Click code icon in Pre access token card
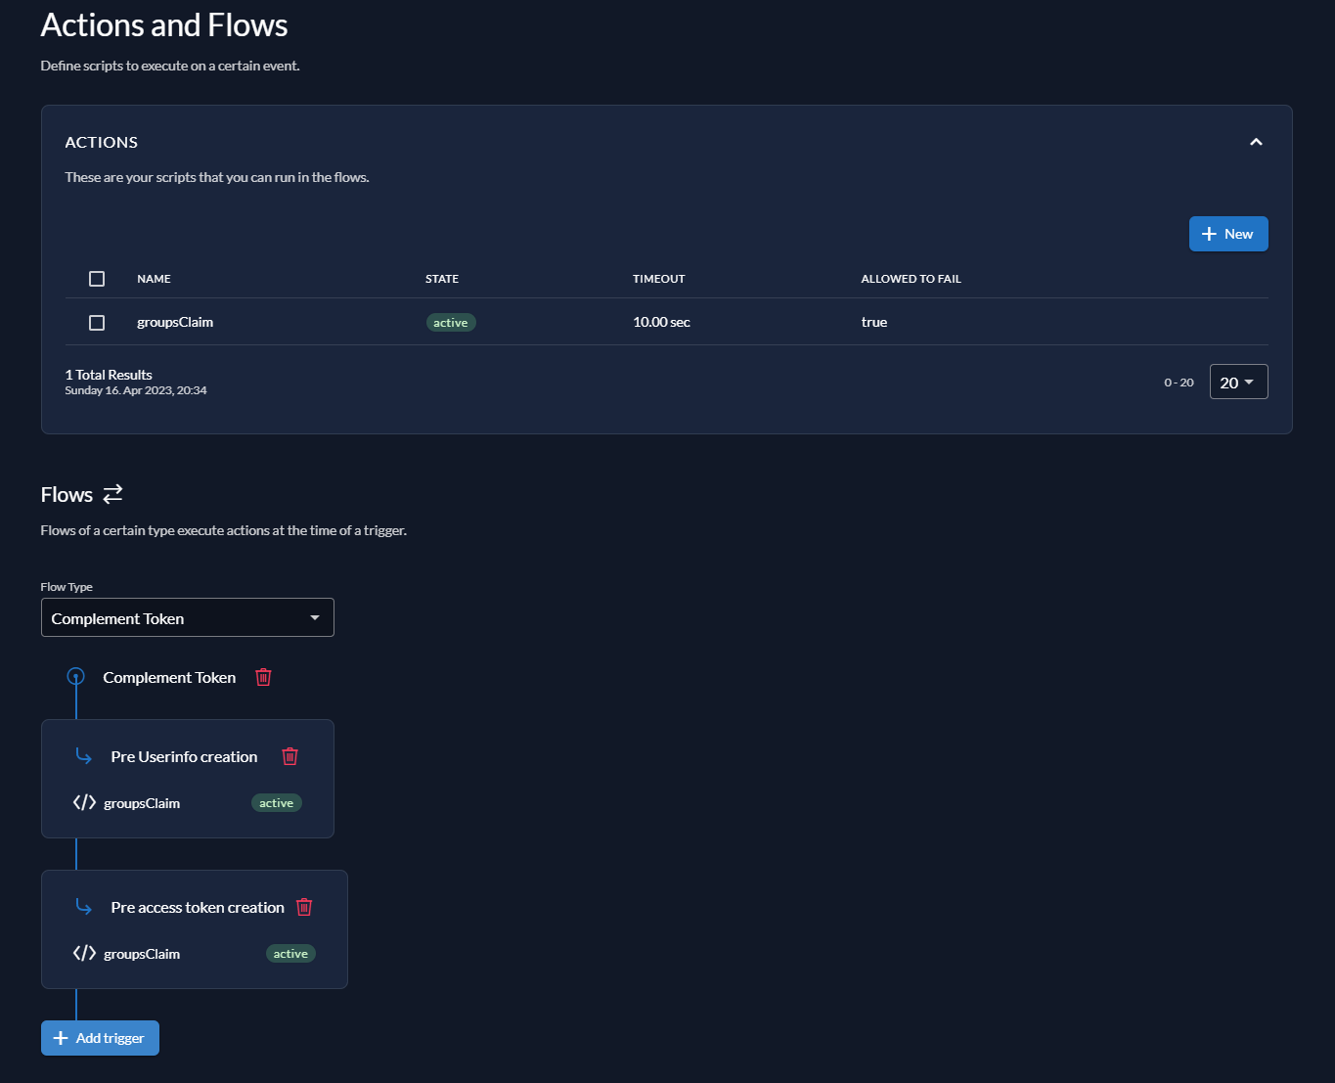1335x1083 pixels. [84, 954]
